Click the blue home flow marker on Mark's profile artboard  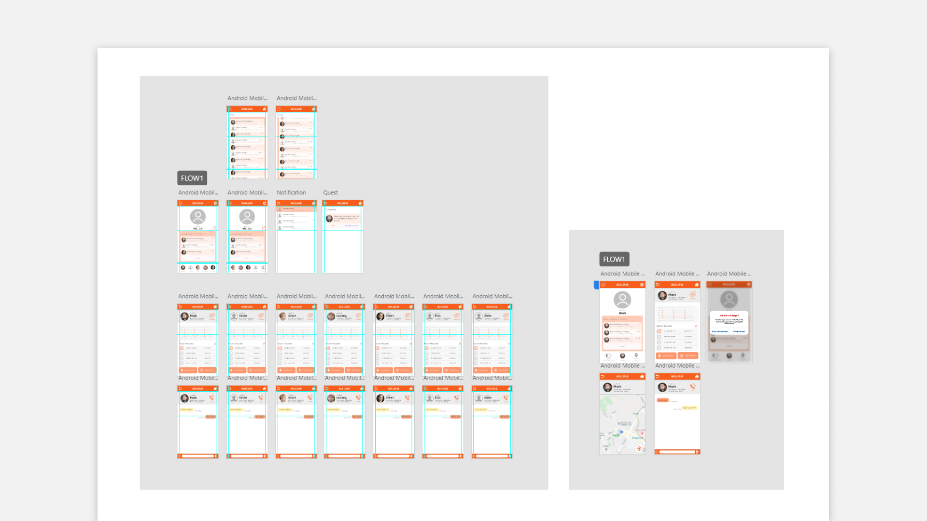pyautogui.click(x=596, y=285)
